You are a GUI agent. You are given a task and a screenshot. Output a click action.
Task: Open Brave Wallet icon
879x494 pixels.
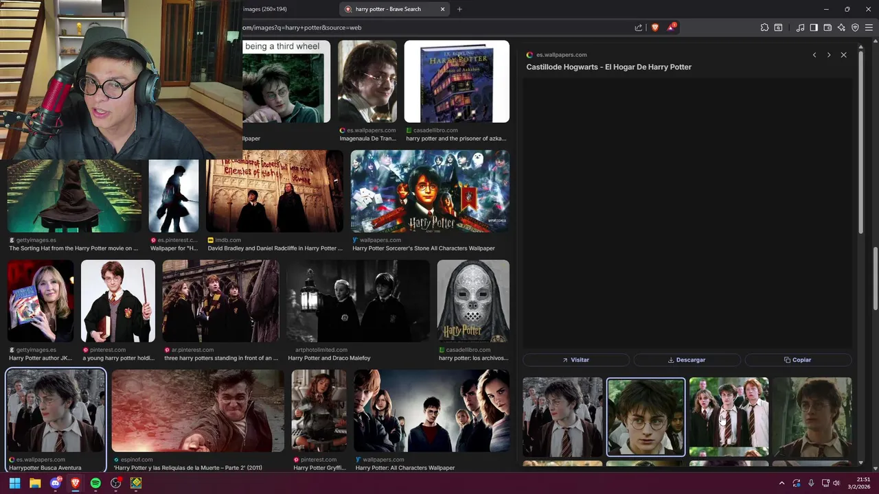pyautogui.click(x=827, y=27)
